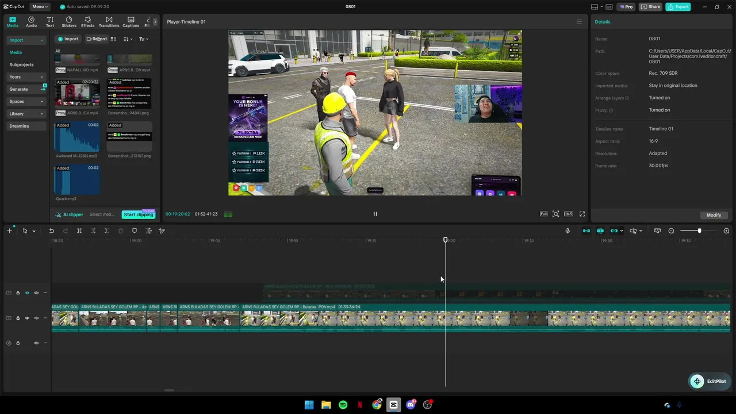Screen dimensions: 736x414
Task: Hide the upper video track
Action: 27,293
